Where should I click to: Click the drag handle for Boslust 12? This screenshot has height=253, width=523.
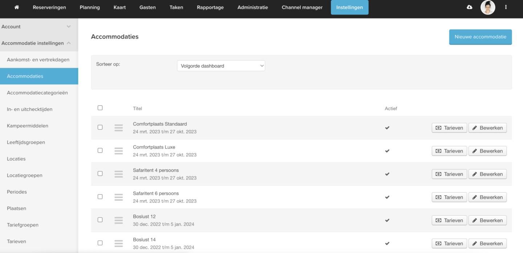(119, 220)
